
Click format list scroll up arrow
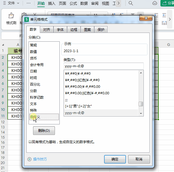point(141,73)
